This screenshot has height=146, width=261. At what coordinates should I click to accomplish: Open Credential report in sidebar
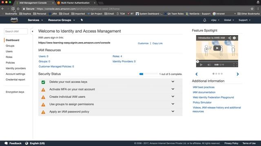click(x=15, y=79)
